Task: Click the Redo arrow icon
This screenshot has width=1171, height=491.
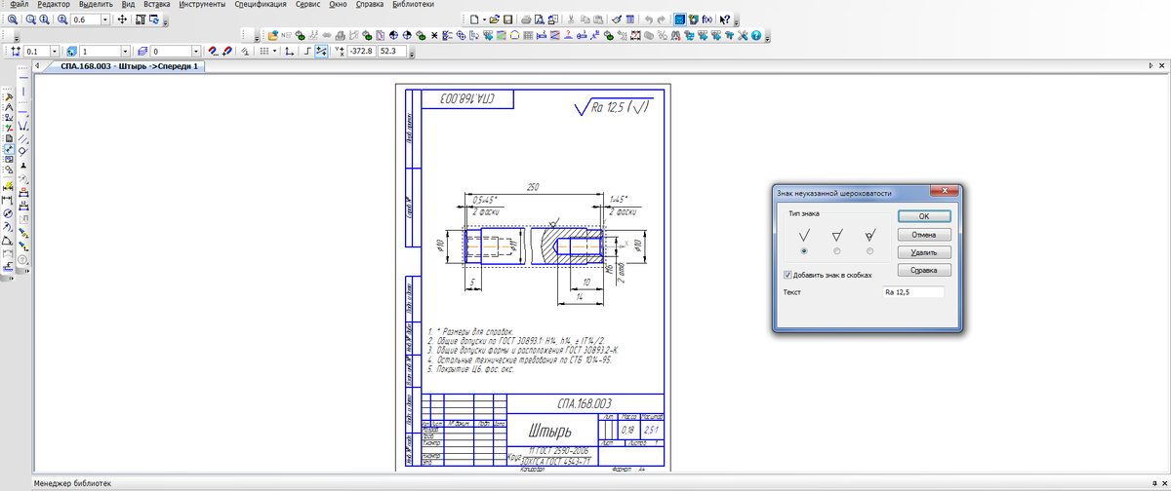Action: (661, 19)
